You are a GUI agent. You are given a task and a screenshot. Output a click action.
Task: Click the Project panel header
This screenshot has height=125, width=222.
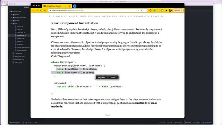[x=26, y=7]
